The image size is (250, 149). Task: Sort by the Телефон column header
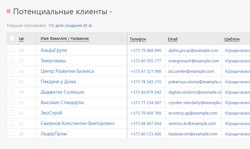coord(138,39)
